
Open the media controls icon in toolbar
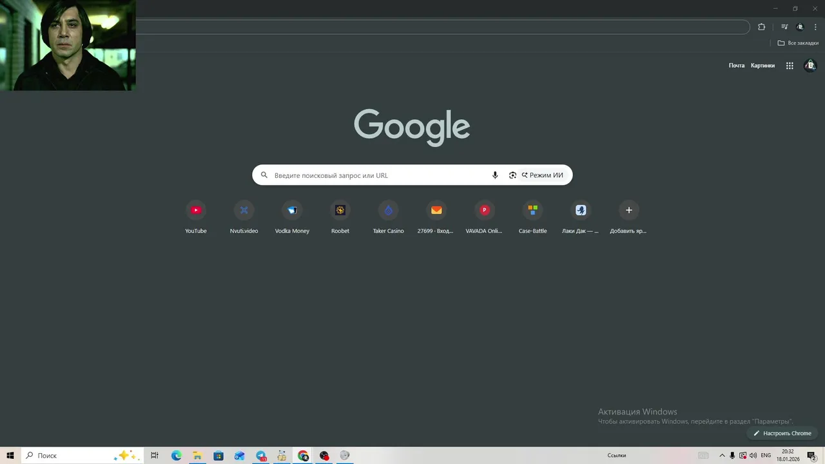[x=784, y=27]
